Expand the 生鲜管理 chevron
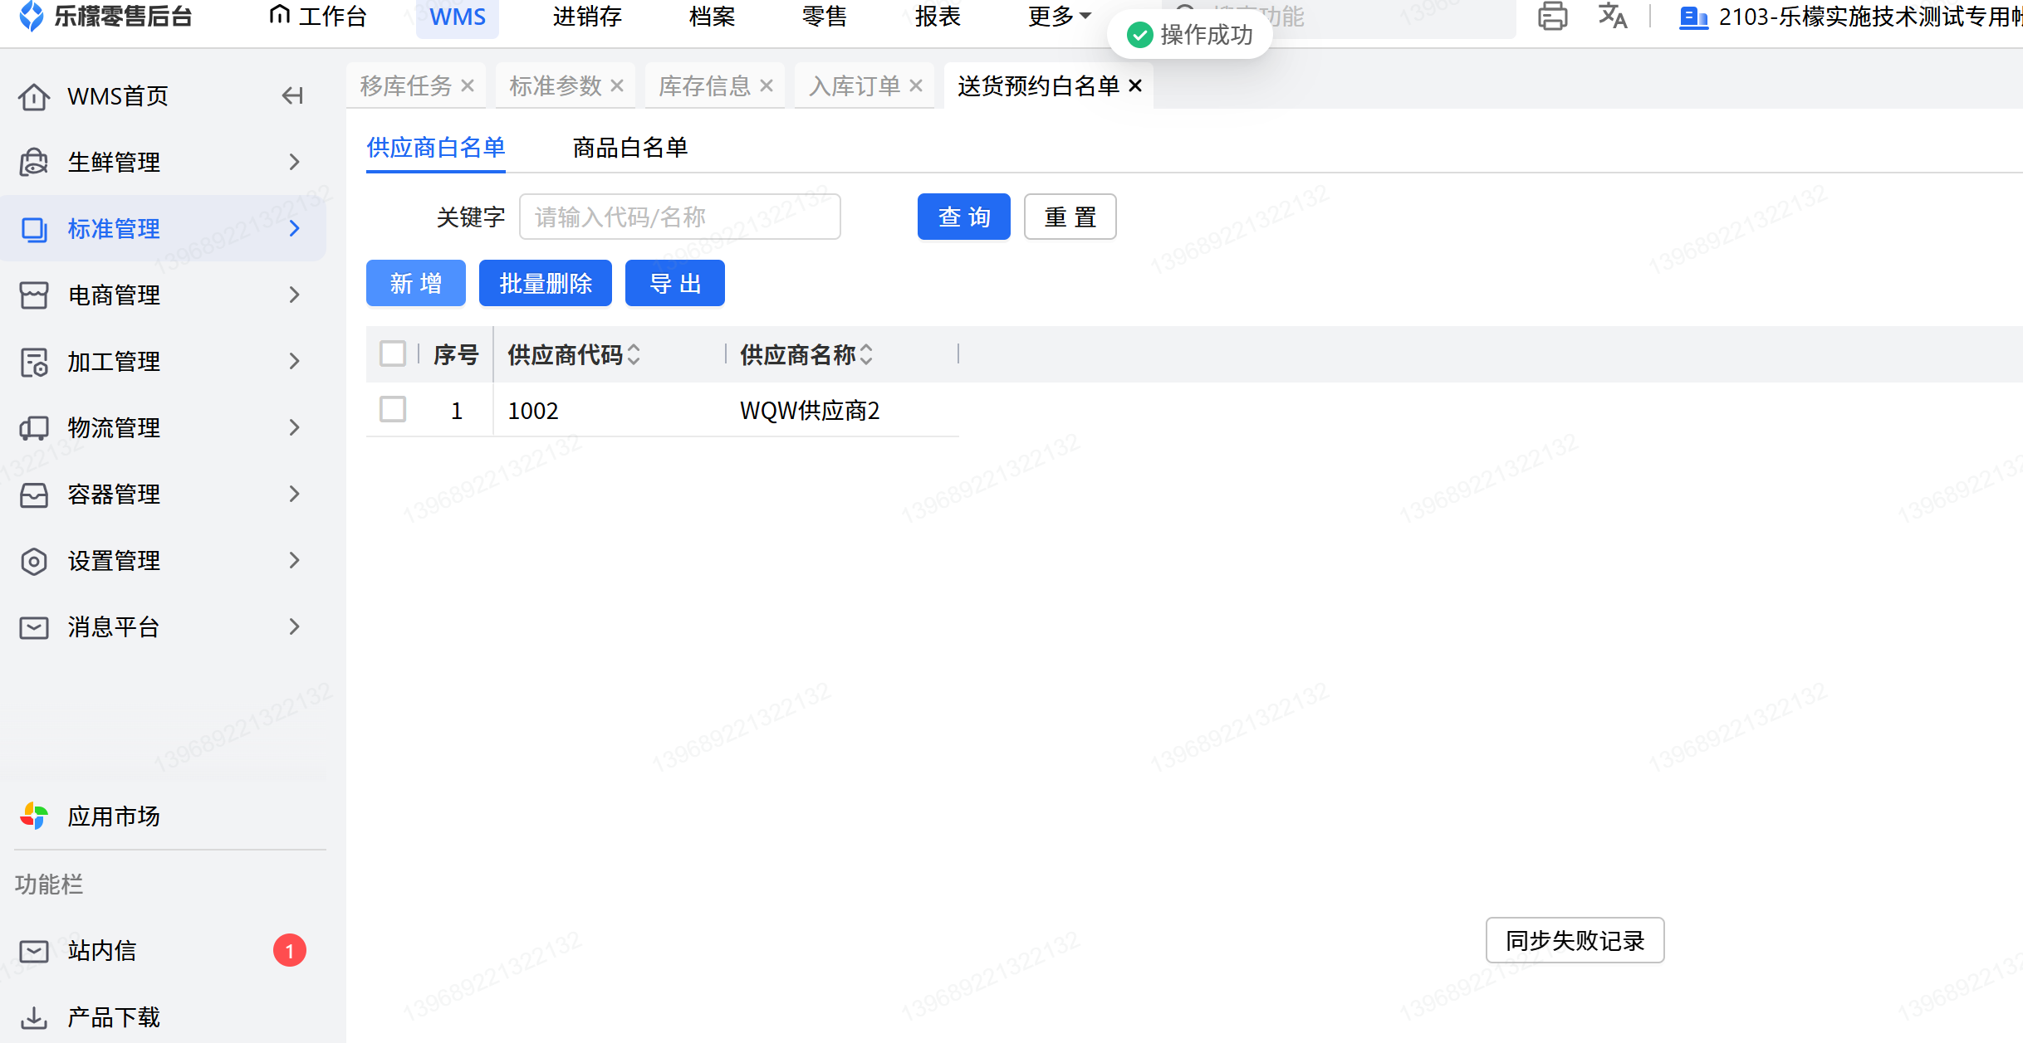 coord(295,162)
